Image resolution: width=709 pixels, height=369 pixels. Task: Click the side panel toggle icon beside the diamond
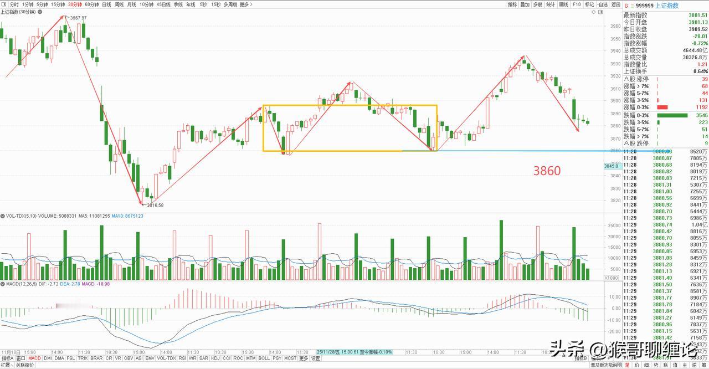pos(600,12)
